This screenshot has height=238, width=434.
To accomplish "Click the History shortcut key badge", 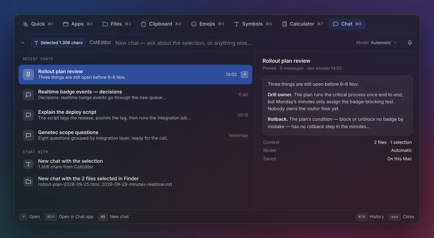I will pyautogui.click(x=362, y=217).
